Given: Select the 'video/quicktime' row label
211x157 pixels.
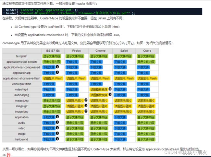Looking at the screenshot, I should pyautogui.click(x=22, y=84).
